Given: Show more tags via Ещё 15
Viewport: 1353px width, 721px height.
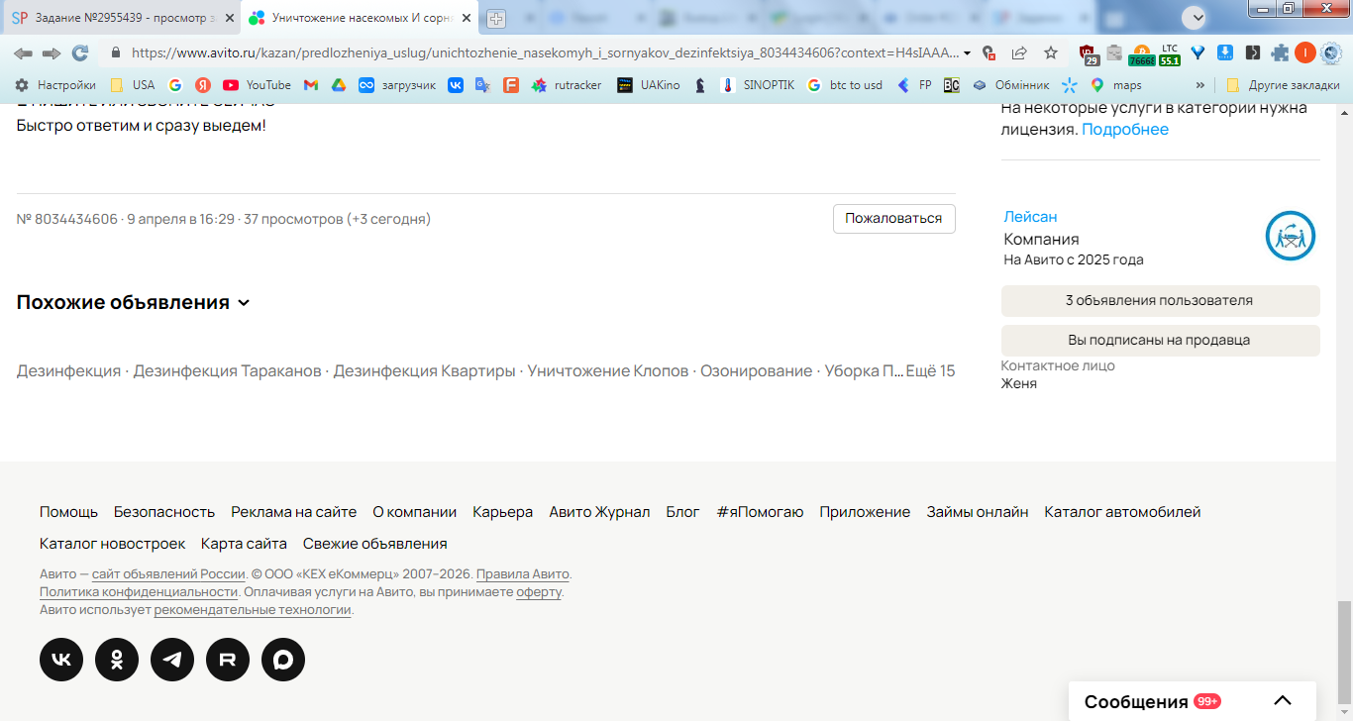Looking at the screenshot, I should [931, 371].
